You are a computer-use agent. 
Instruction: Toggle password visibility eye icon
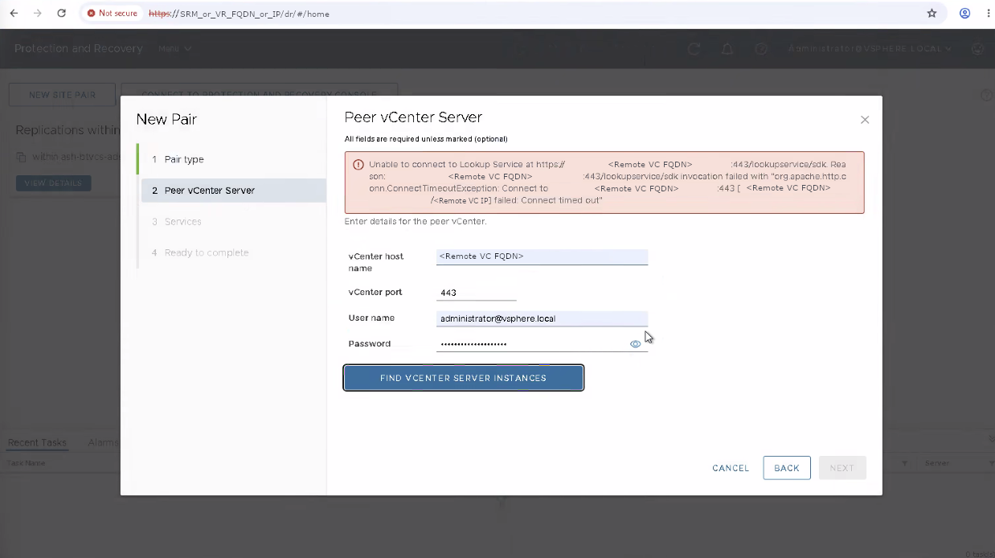635,344
